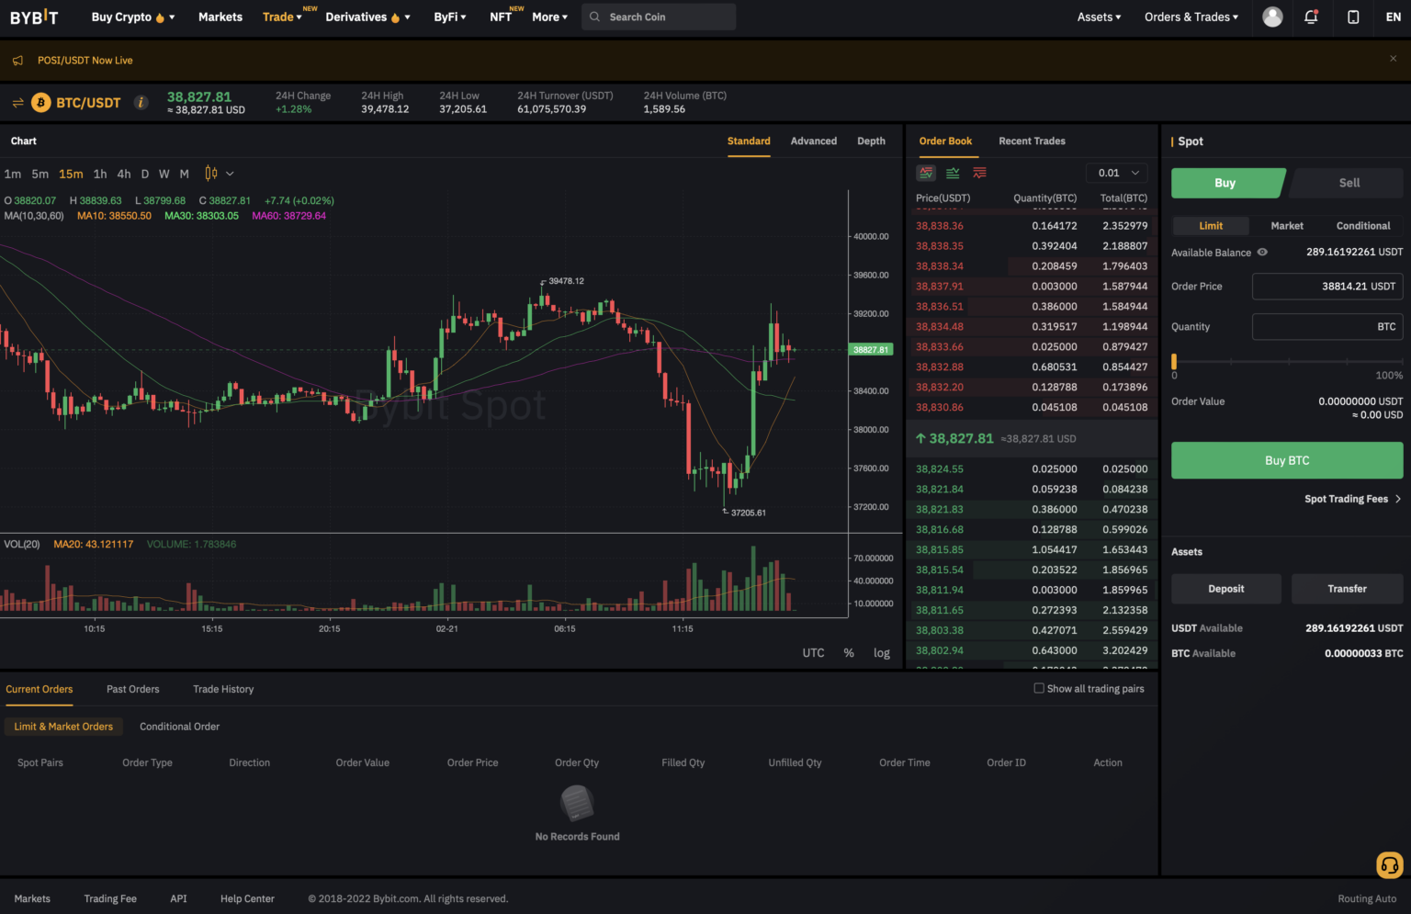Click the Order Price input field
This screenshot has height=914, width=1411.
coord(1326,286)
